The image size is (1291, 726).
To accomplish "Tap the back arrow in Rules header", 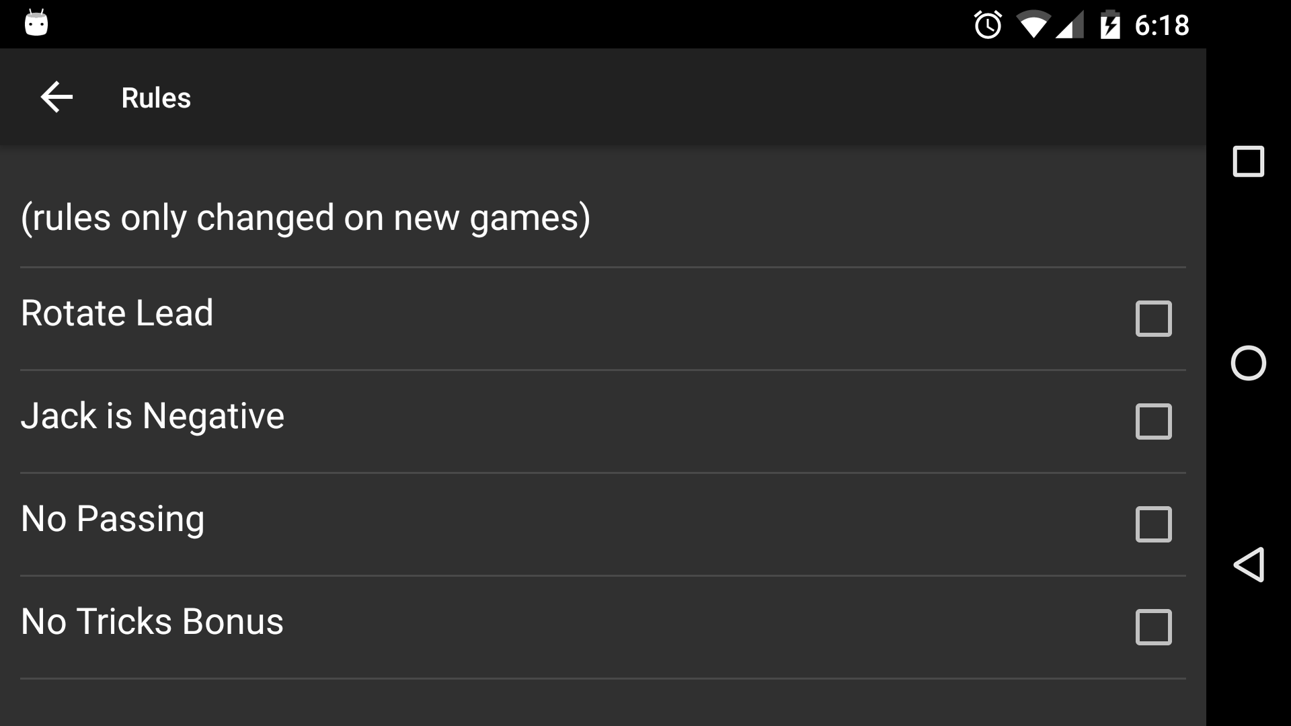I will [x=56, y=97].
